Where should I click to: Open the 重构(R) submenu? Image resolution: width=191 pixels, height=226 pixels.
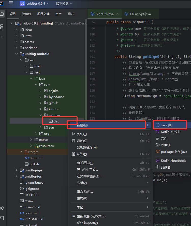pos(110,198)
